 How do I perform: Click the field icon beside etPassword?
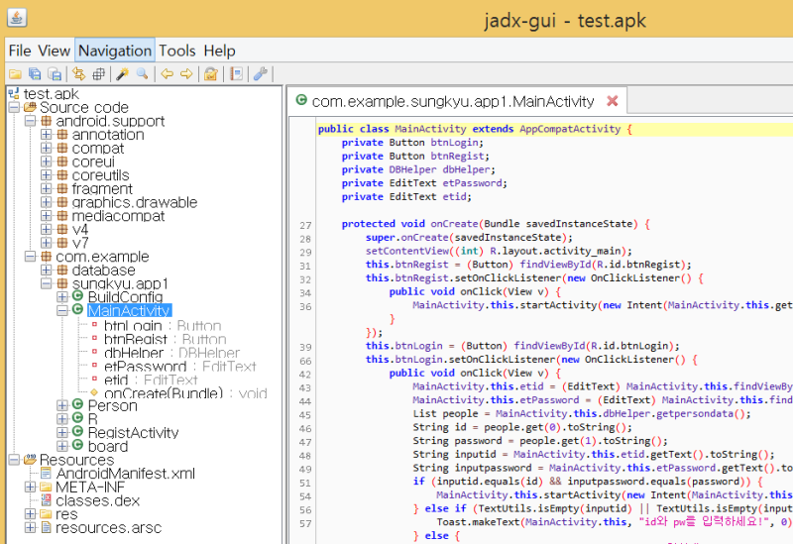[94, 365]
